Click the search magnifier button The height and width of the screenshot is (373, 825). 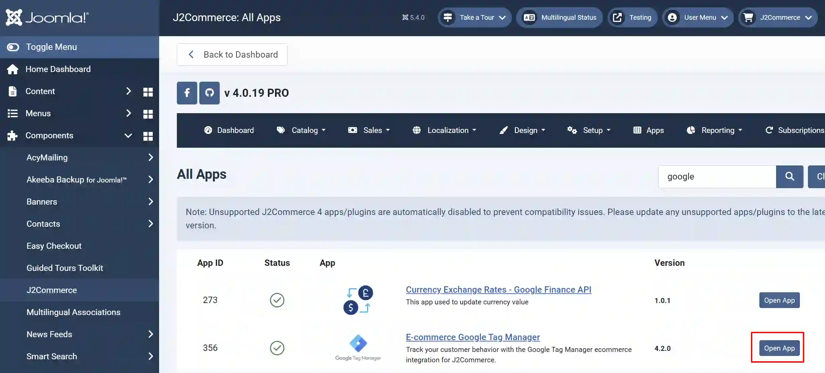pyautogui.click(x=789, y=176)
